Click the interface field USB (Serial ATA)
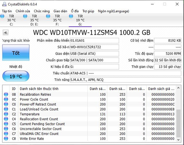184x145 pixels. click(94, 54)
